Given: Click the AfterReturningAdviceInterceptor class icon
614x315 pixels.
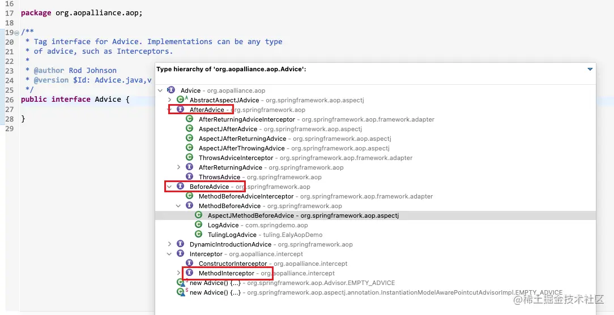Looking at the screenshot, I should pos(190,119).
